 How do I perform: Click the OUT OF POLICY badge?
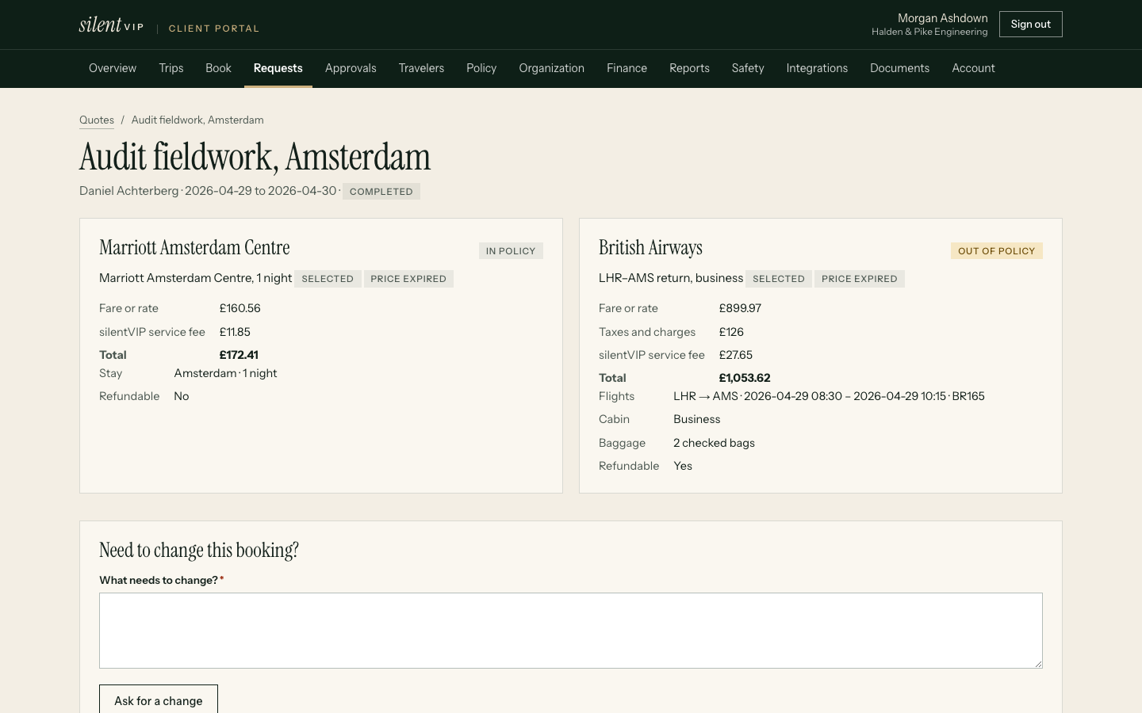click(996, 251)
